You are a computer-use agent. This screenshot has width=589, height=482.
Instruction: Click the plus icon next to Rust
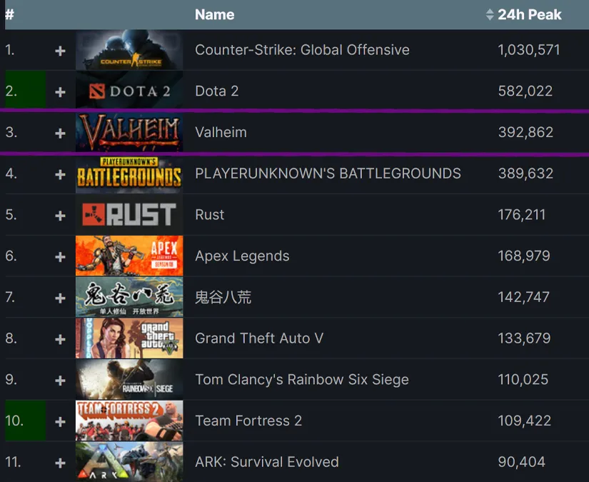tap(60, 216)
